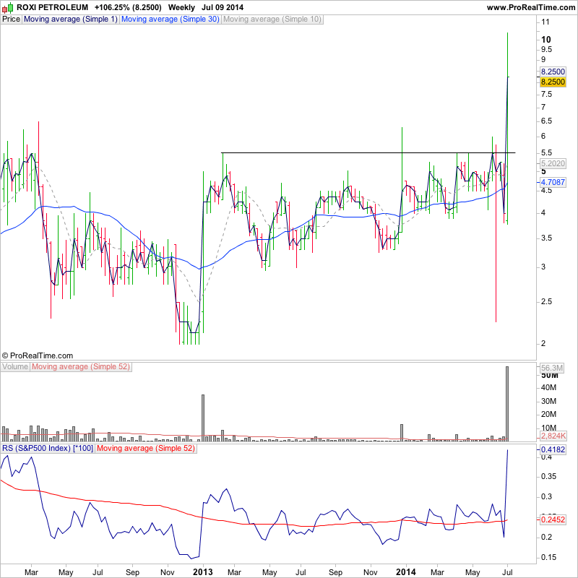Click the candlestick icon beside ROXI PETROLEUM
Image resolution: width=578 pixels, height=578 pixels.
click(7, 7)
